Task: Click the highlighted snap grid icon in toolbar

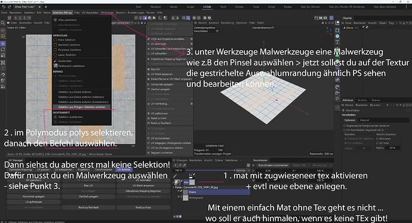Action: (188, 18)
